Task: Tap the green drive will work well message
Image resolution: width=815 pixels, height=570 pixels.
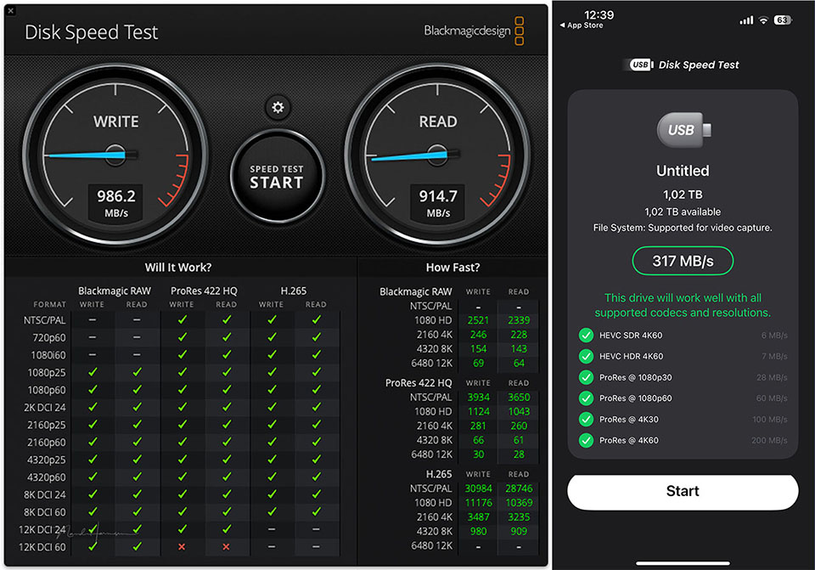Action: point(683,305)
